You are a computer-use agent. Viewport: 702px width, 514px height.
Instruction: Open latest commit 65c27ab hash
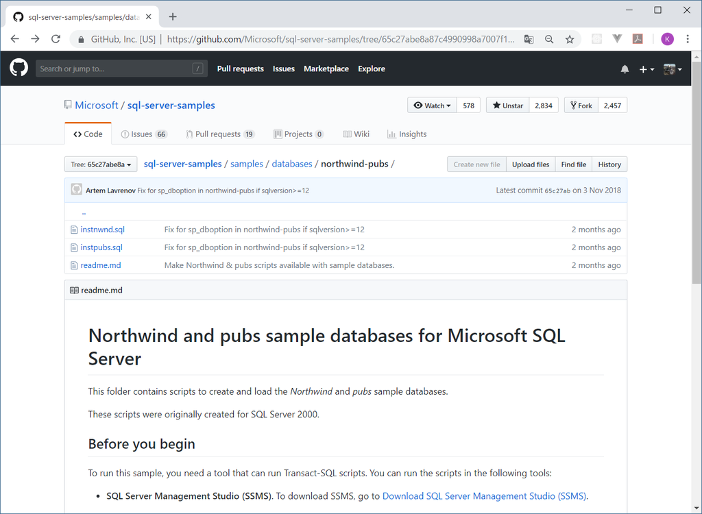pos(557,191)
